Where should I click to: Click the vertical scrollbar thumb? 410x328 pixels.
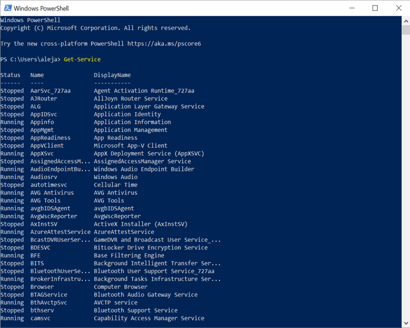click(405, 30)
